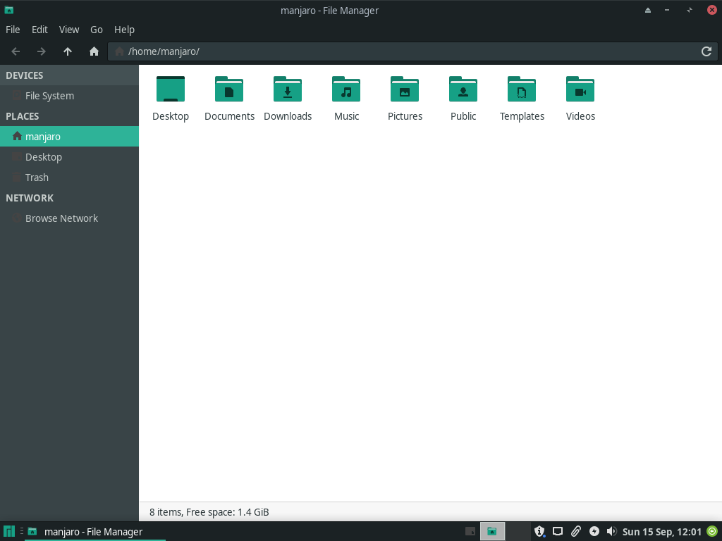722x541 pixels.
Task: Open the File menu
Action: 13,30
